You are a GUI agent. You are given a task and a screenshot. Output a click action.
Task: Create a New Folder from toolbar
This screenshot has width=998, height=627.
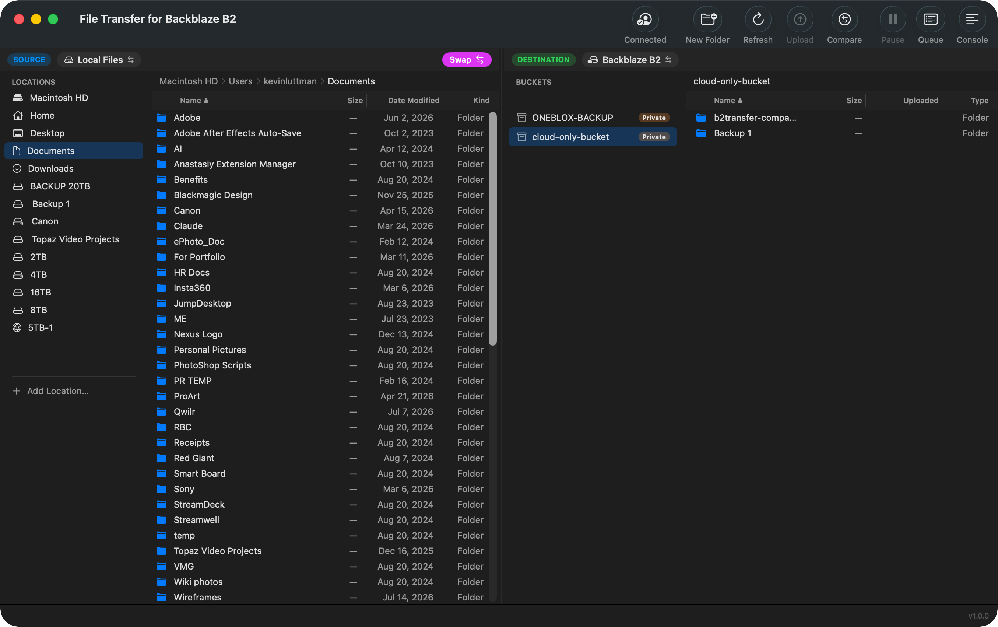(707, 19)
